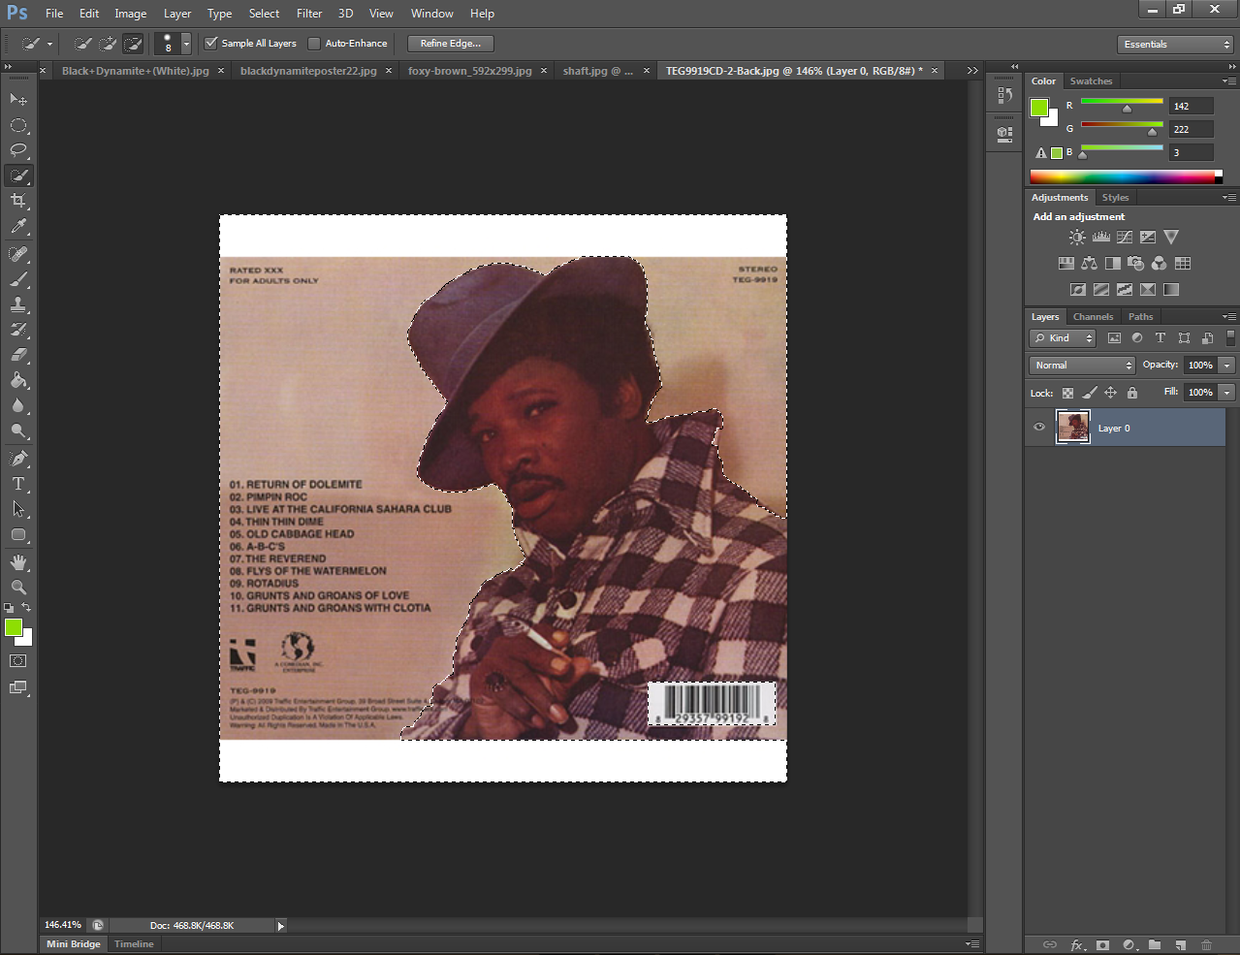This screenshot has width=1240, height=955.
Task: Open the Fill slider dropdown
Action: click(1227, 393)
